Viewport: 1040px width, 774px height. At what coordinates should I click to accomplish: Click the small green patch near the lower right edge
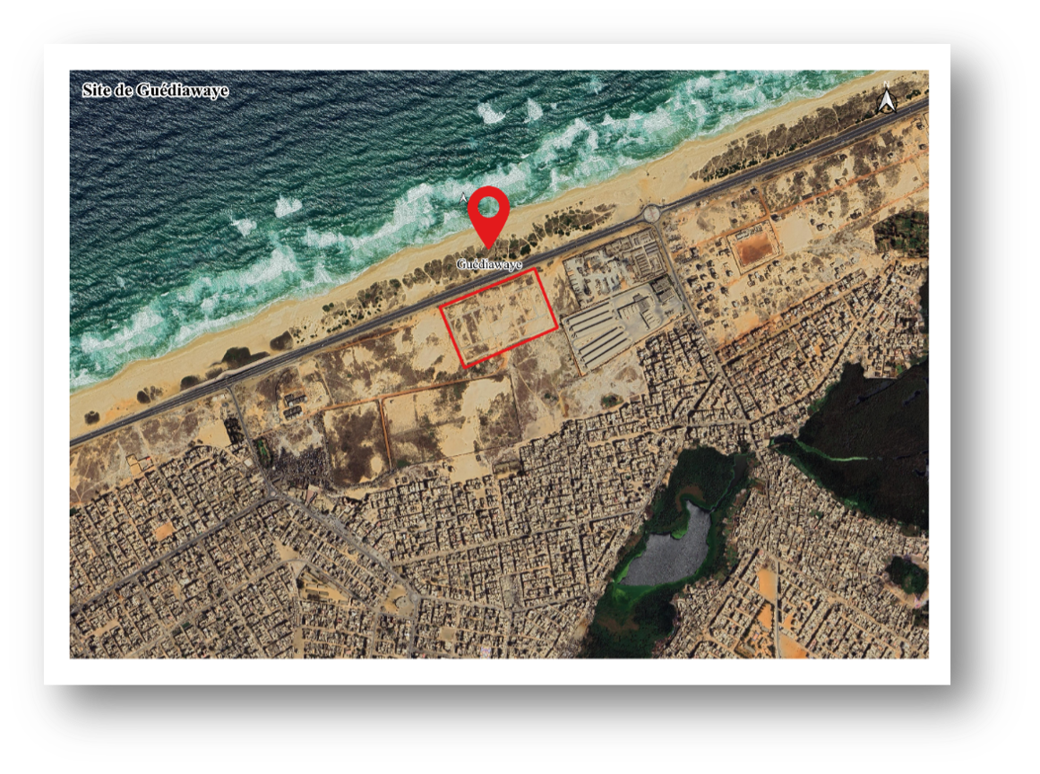[907, 575]
